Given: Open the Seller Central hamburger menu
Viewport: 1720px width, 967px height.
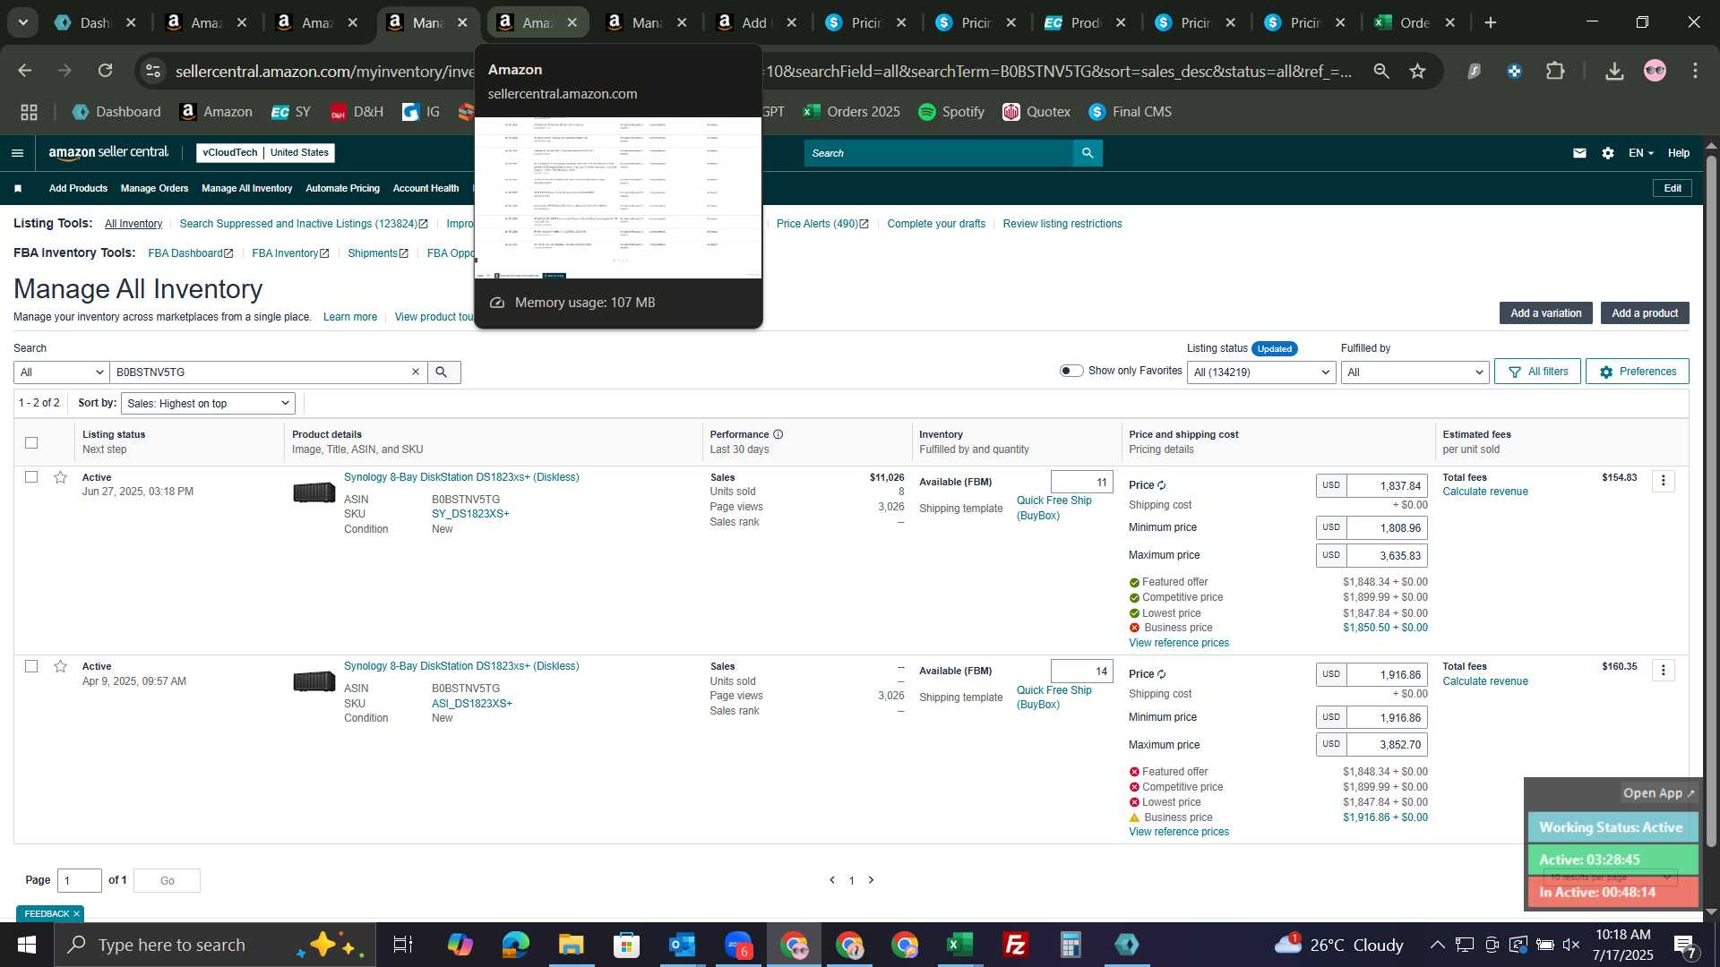Looking at the screenshot, I should (17, 153).
